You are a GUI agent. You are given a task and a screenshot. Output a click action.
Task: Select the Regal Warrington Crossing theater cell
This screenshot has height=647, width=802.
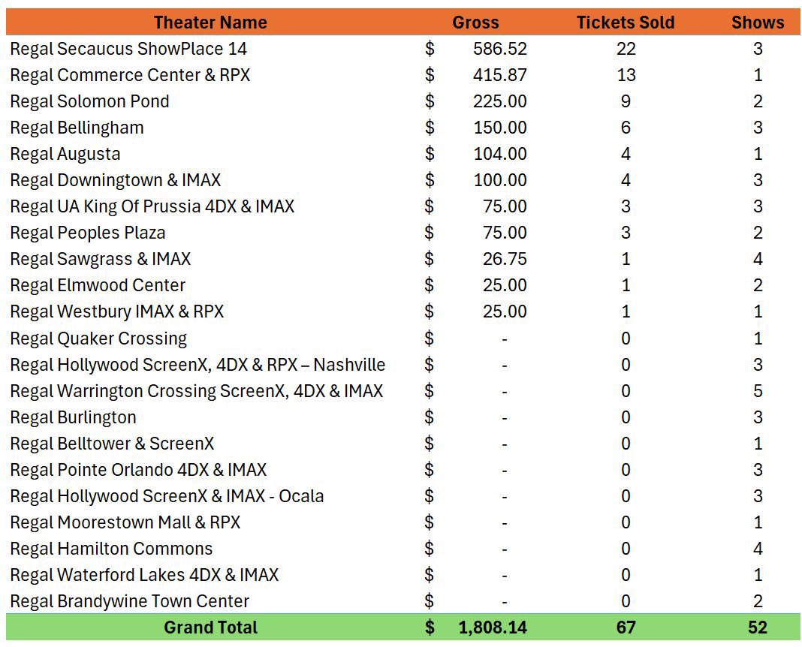click(197, 391)
